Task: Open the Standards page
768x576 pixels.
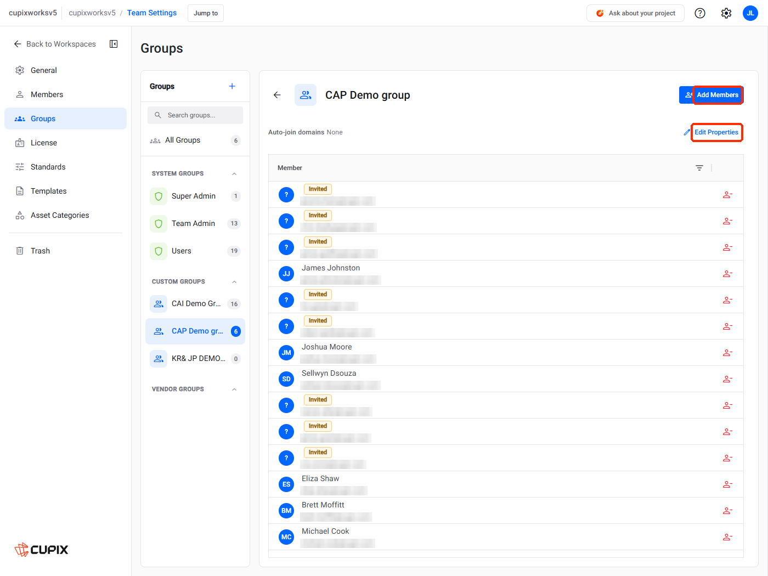Action: coord(65,167)
